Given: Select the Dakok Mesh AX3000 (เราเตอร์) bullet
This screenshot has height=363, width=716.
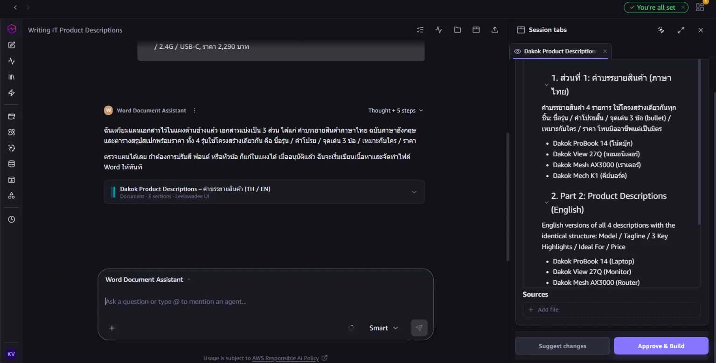Looking at the screenshot, I should pos(597,165).
